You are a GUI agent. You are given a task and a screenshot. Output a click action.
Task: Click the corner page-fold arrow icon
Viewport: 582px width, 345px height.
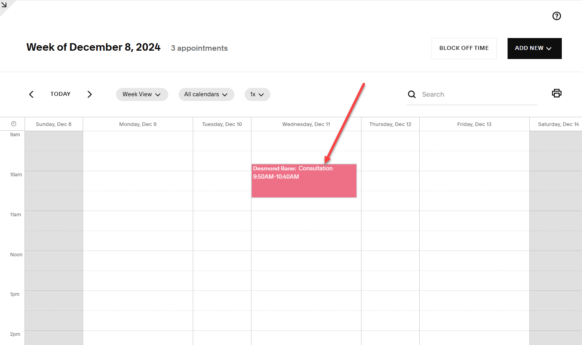pyautogui.click(x=4, y=5)
